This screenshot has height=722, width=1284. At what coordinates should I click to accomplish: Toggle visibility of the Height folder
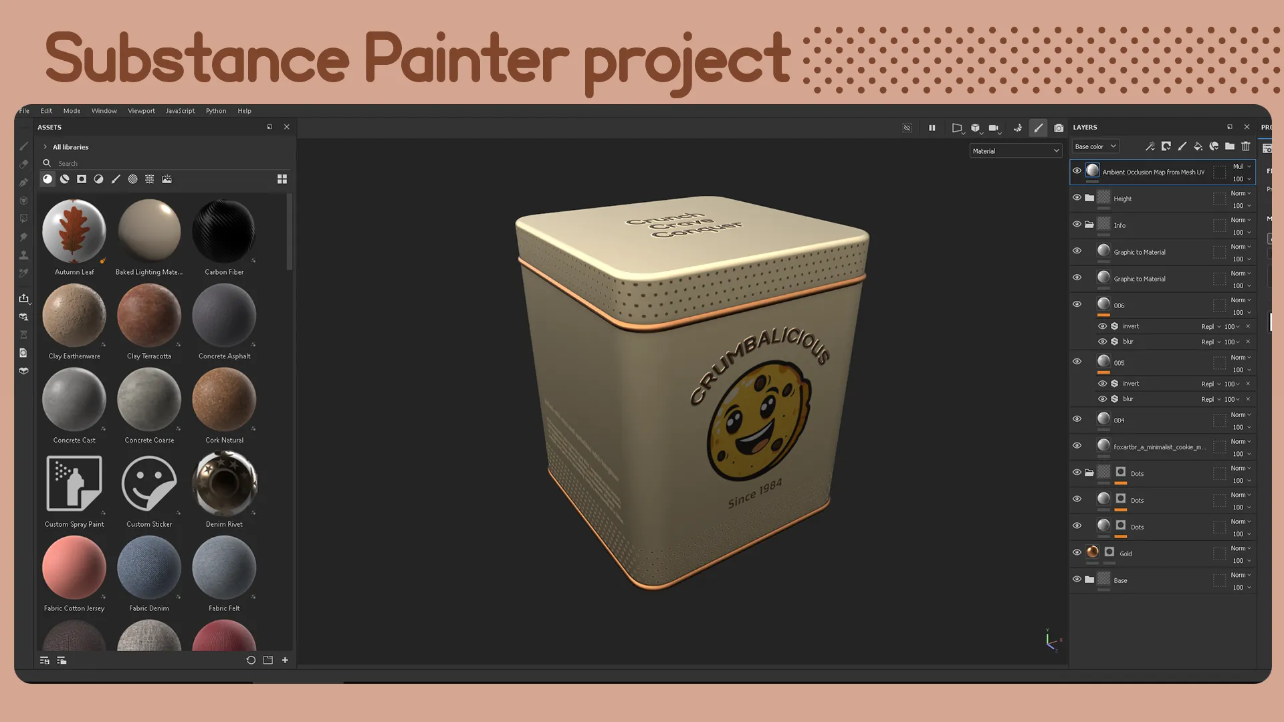(x=1077, y=198)
